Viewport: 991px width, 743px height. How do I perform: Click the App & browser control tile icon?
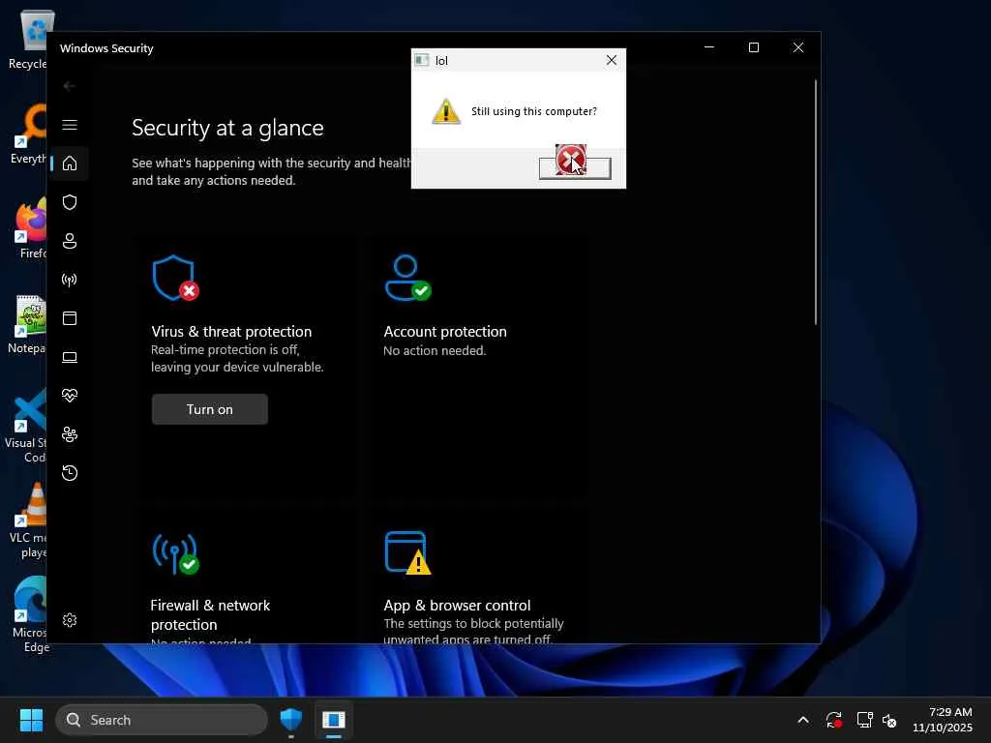tap(407, 552)
